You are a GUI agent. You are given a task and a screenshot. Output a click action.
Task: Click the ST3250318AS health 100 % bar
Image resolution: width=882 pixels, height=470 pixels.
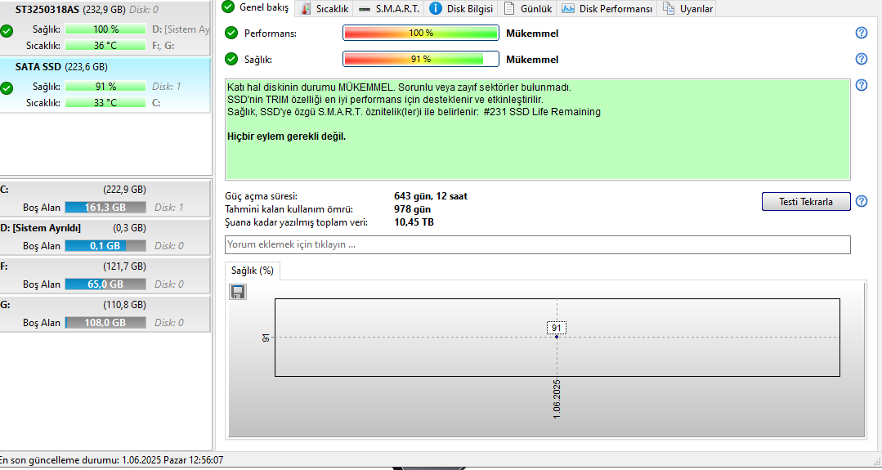(x=105, y=29)
